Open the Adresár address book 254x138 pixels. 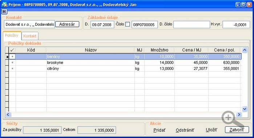[x=67, y=24]
